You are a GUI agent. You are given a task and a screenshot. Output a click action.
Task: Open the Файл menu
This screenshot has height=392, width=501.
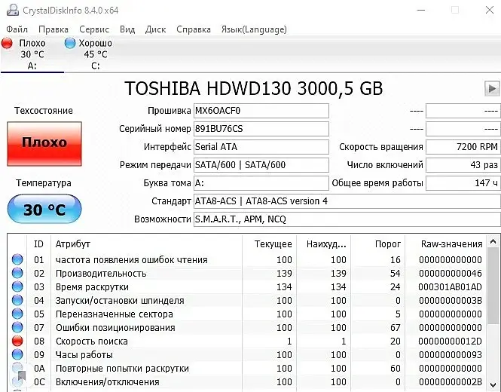tap(17, 29)
